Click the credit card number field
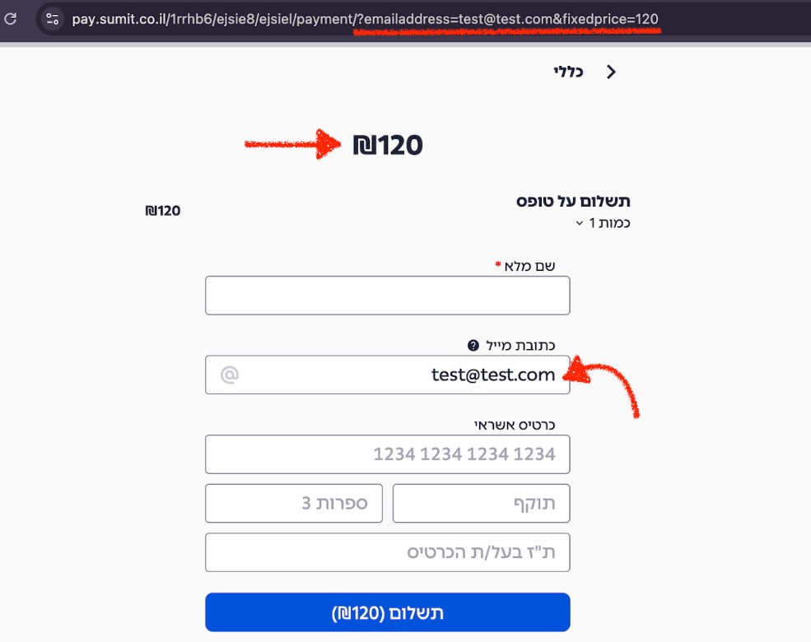 click(388, 454)
